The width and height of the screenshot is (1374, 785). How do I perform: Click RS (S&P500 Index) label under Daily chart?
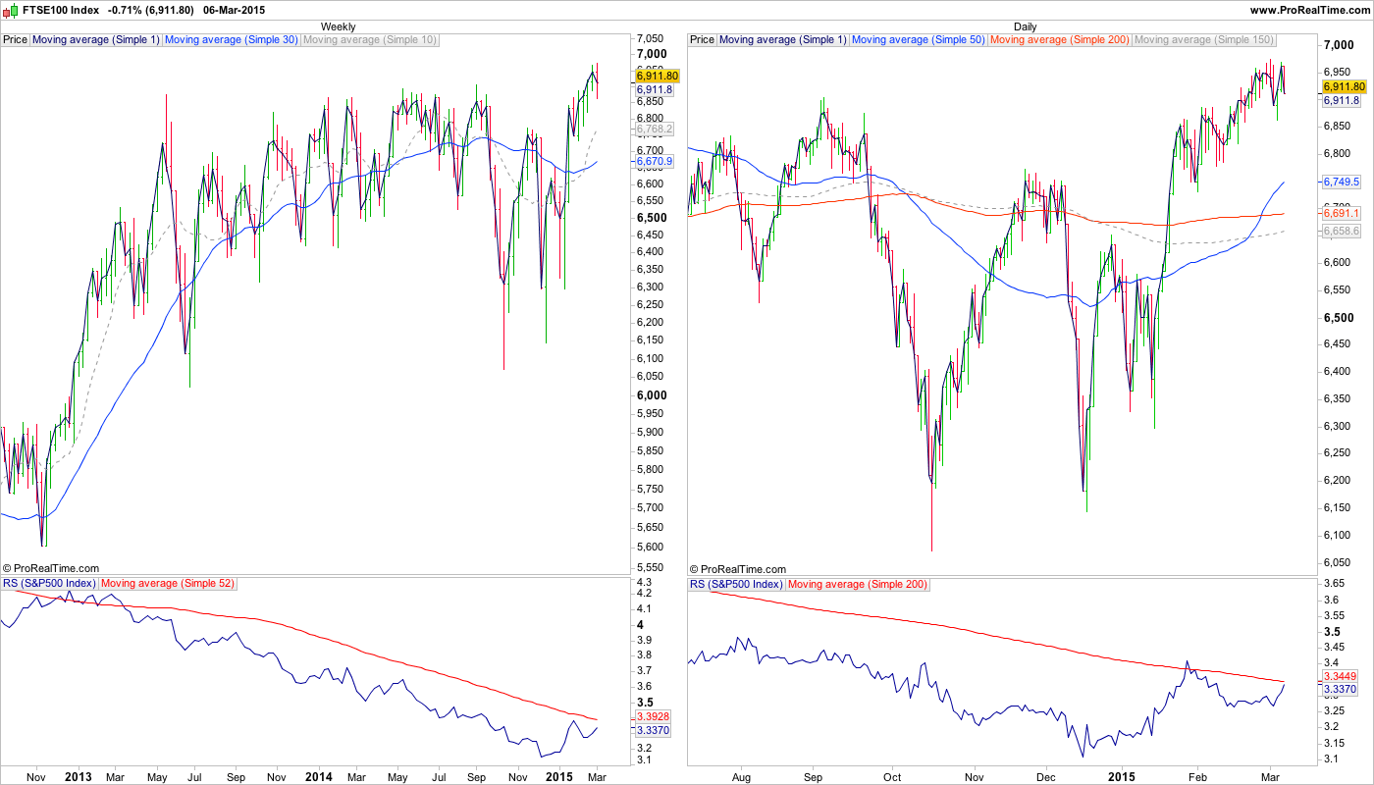point(736,584)
